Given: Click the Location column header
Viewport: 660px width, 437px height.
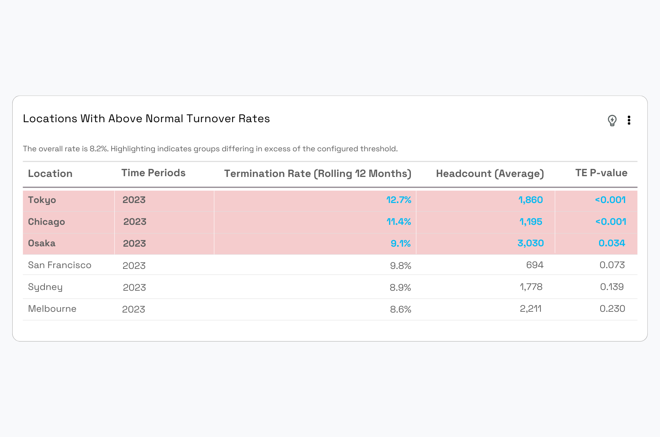Looking at the screenshot, I should coord(50,173).
